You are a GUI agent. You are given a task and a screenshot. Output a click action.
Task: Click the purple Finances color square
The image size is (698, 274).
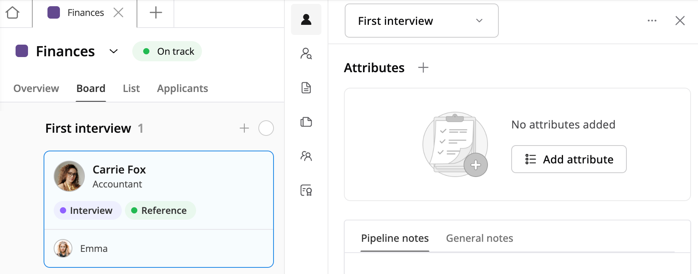click(22, 51)
